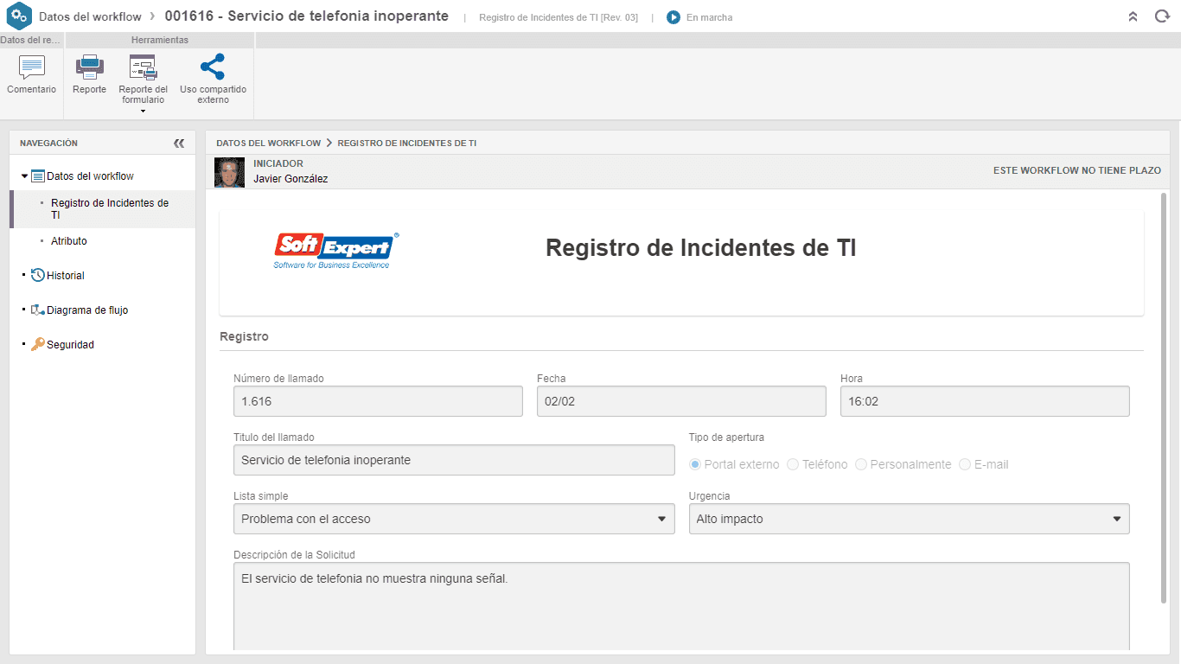Collapse the Datos del workflow tree arrow
This screenshot has width=1181, height=664.
(x=24, y=176)
